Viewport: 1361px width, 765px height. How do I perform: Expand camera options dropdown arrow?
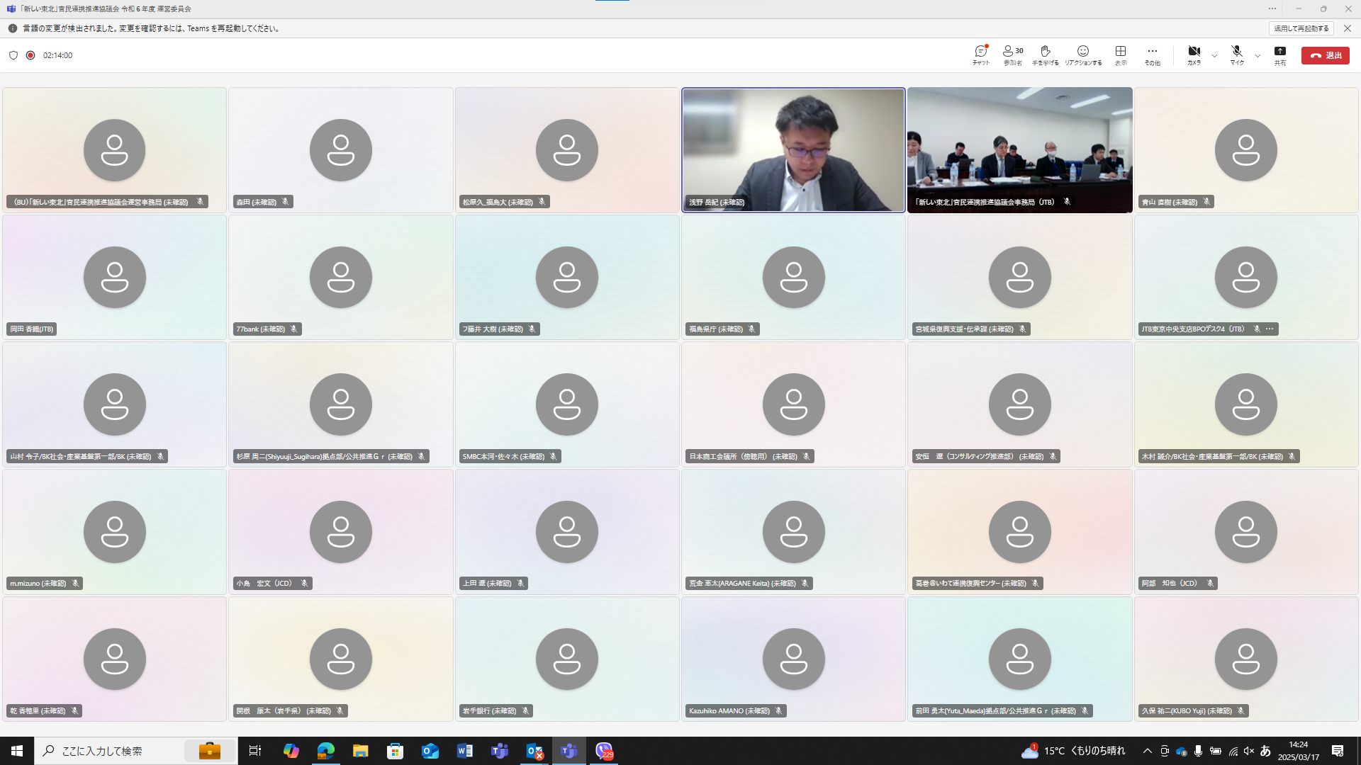(x=1214, y=55)
